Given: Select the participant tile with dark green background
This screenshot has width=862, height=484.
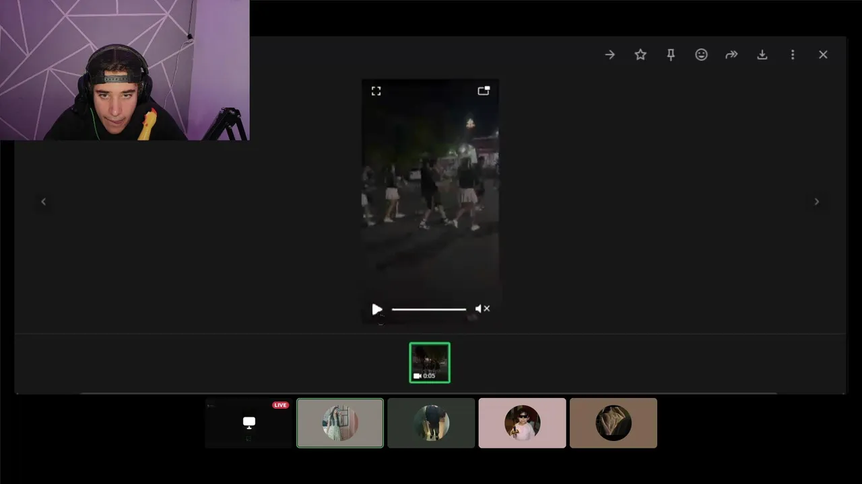Looking at the screenshot, I should coord(431,423).
